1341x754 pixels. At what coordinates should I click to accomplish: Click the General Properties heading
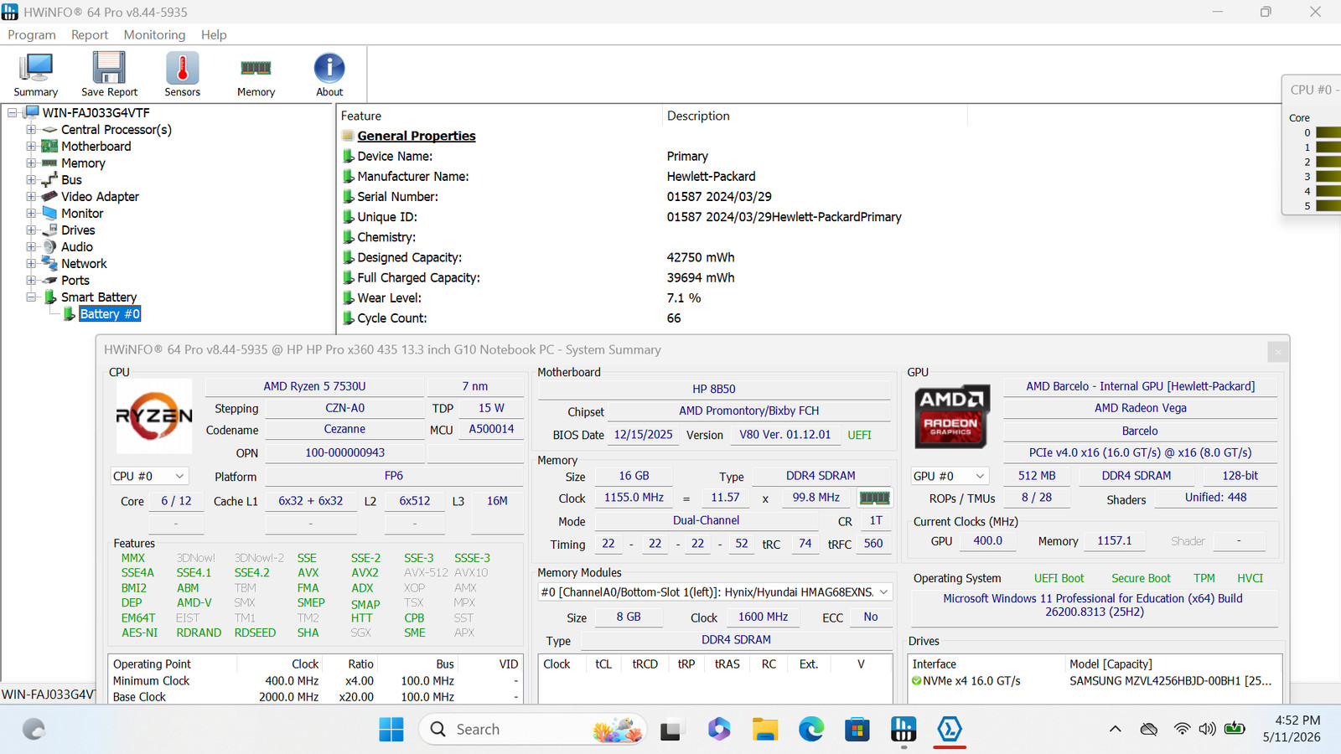417,136
